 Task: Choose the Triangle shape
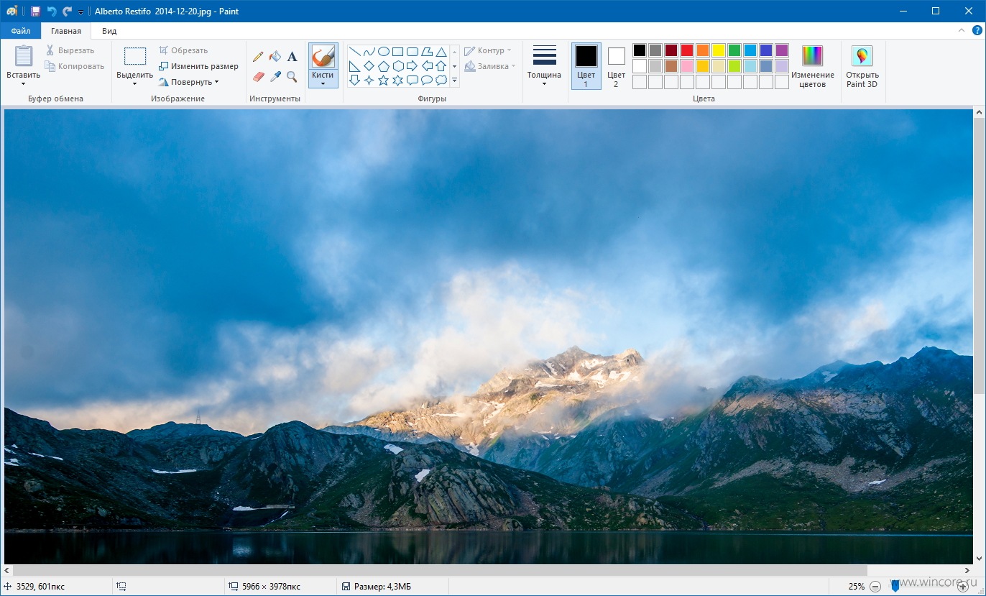(441, 52)
